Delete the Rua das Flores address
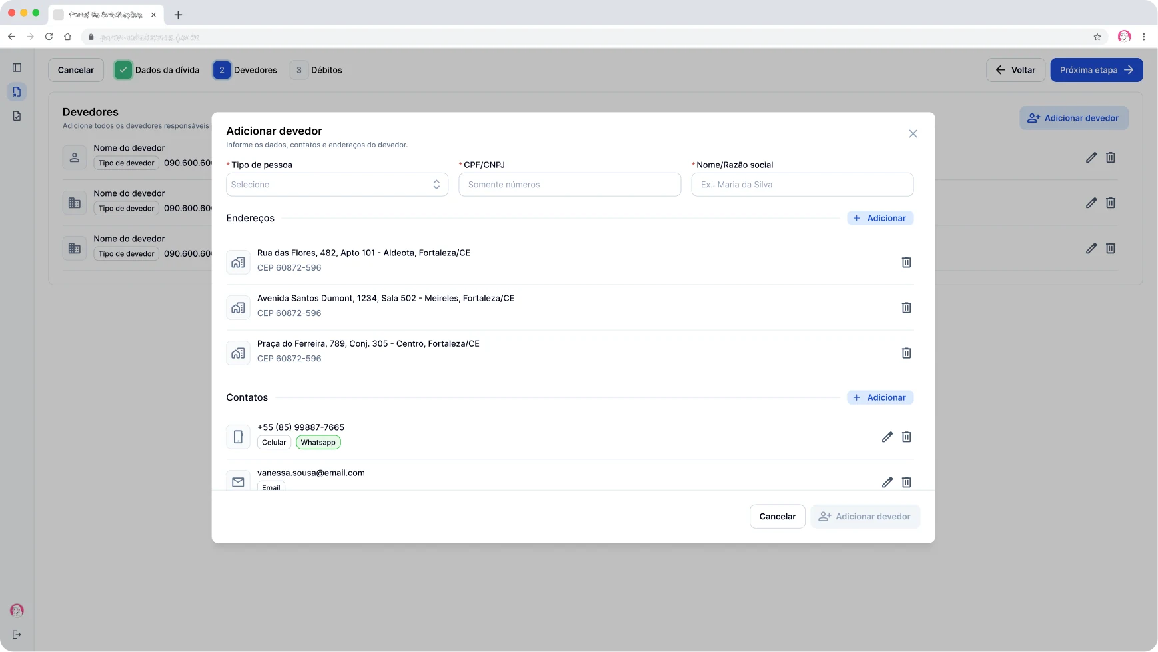 (x=906, y=262)
